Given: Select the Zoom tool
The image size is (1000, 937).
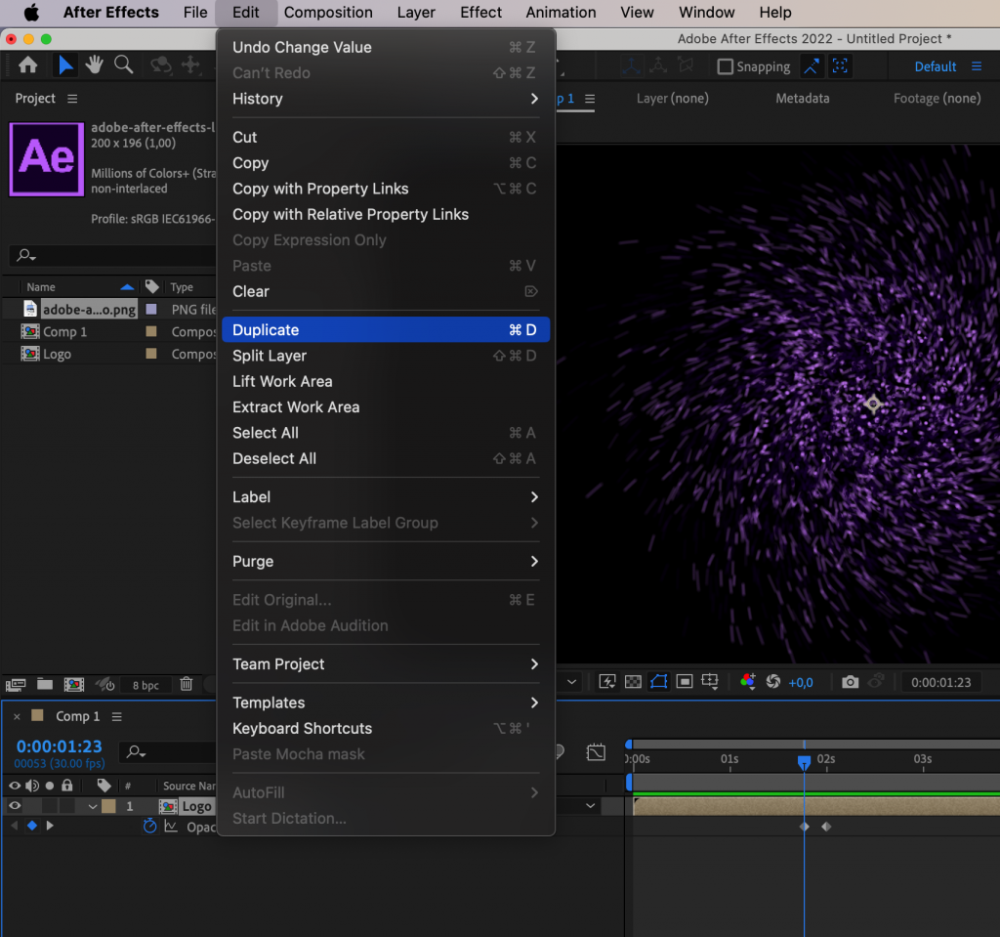Looking at the screenshot, I should [121, 65].
